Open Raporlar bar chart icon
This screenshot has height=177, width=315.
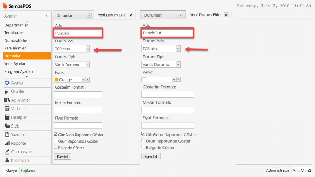[x=7, y=143]
